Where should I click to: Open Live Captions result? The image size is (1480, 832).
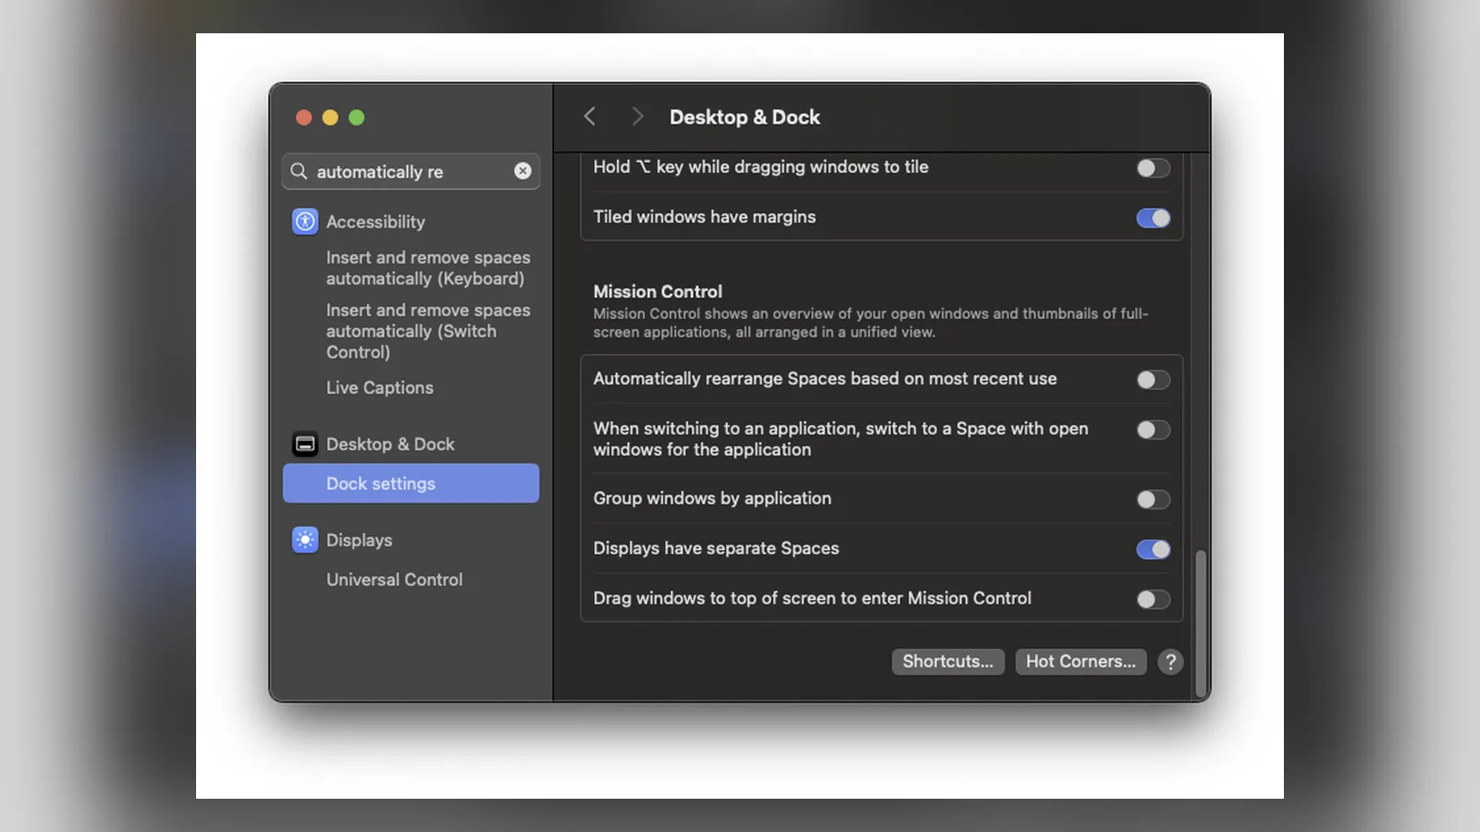[379, 388]
